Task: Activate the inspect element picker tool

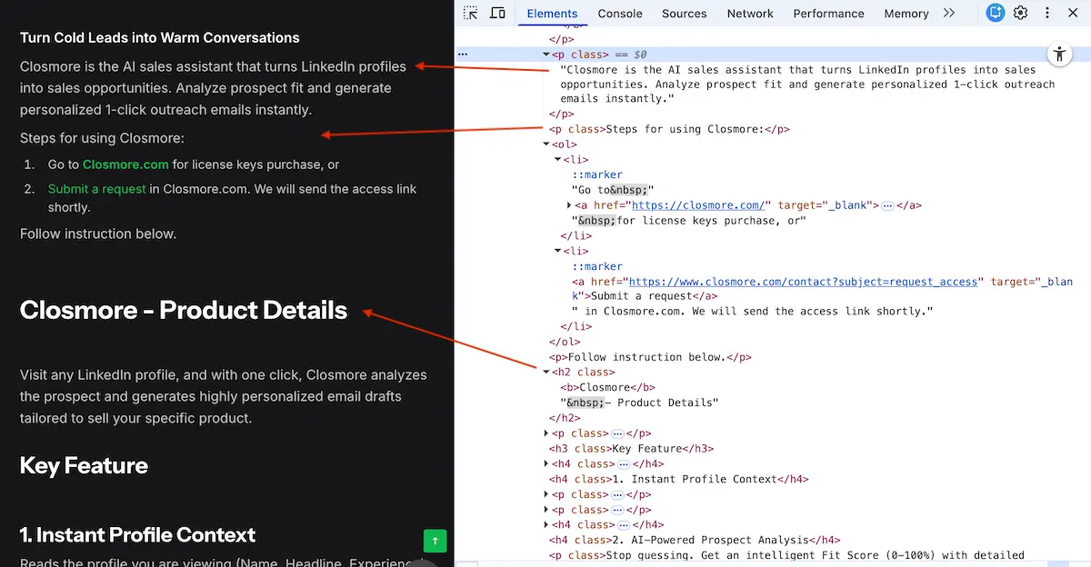Action: click(x=470, y=13)
